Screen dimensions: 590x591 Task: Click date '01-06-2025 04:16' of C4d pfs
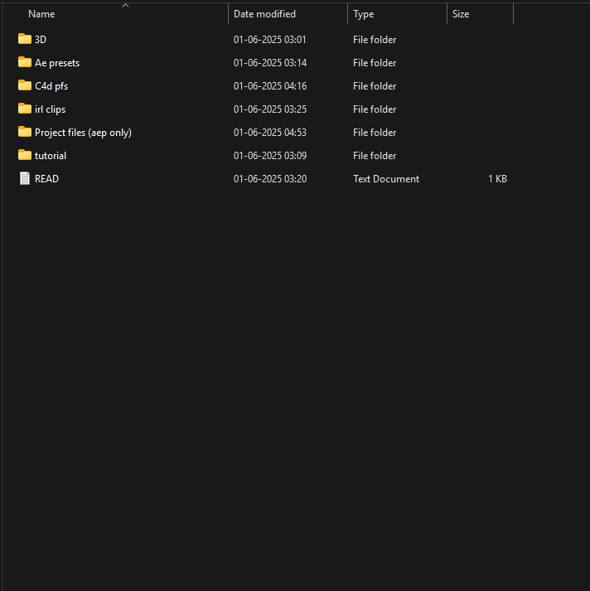click(x=270, y=86)
